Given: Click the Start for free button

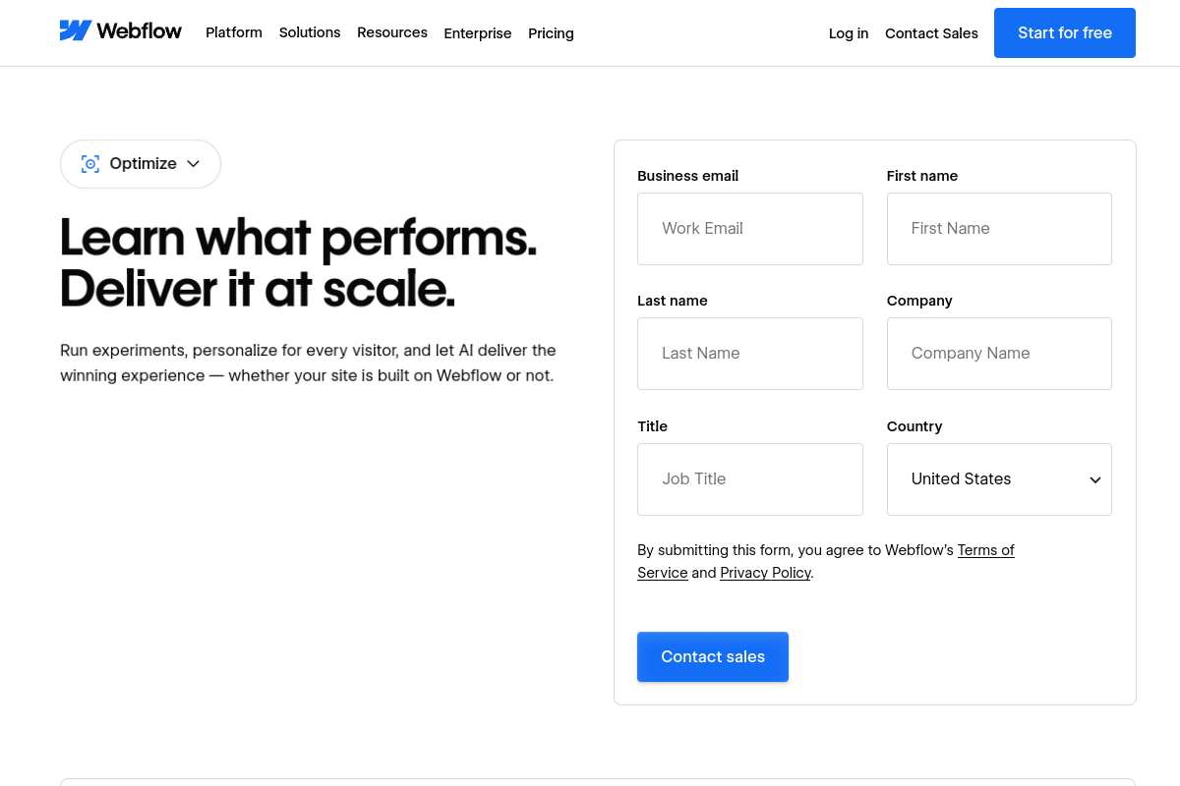Looking at the screenshot, I should (x=1065, y=32).
